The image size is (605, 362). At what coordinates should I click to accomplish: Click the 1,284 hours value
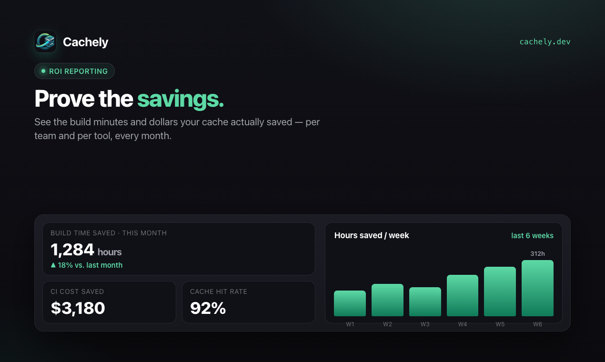(x=86, y=250)
